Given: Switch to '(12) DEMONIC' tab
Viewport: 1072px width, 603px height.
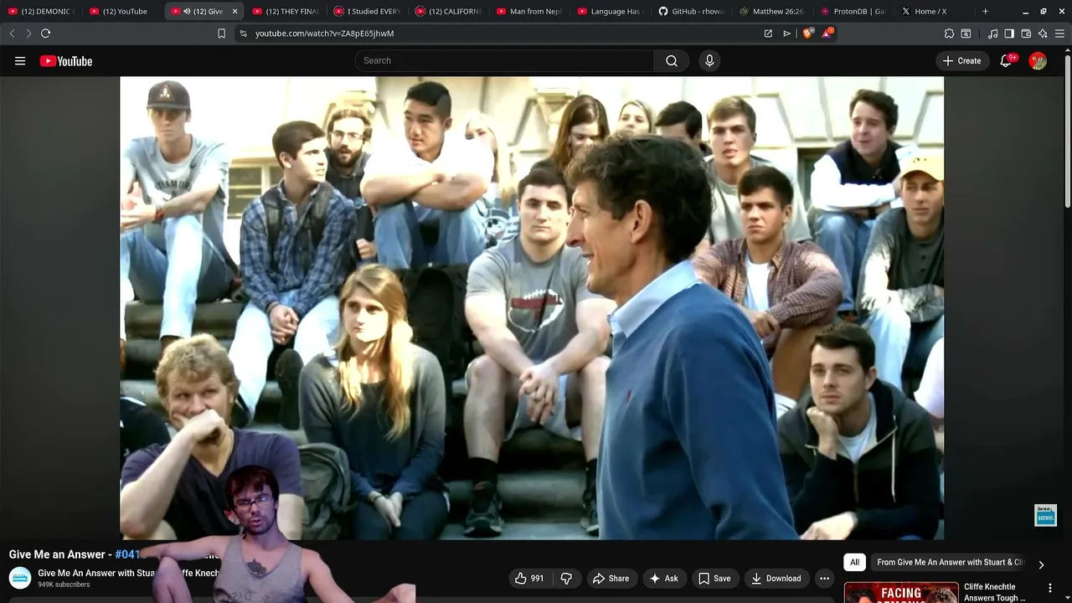Looking at the screenshot, I should coord(41,12).
